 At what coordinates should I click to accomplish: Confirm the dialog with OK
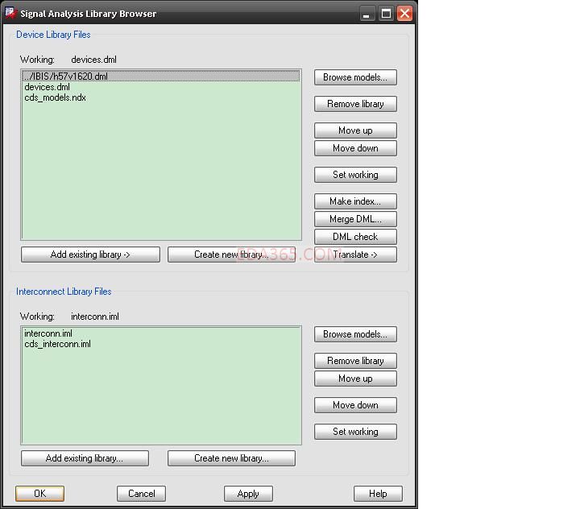(40, 494)
